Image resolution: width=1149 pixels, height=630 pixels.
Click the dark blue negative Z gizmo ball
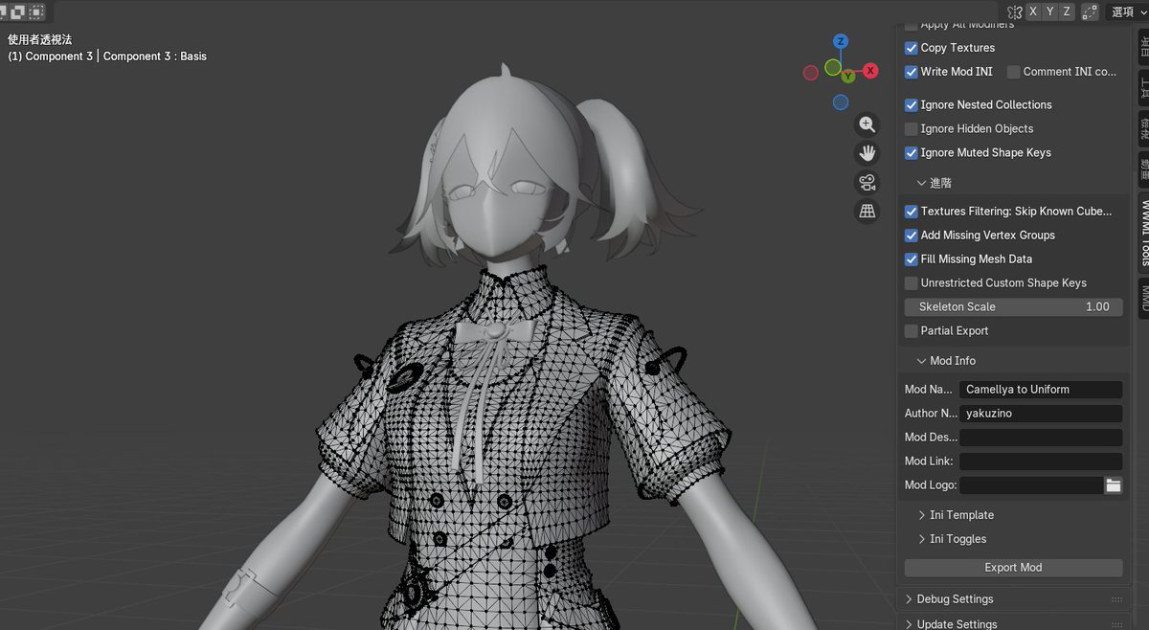tap(840, 102)
